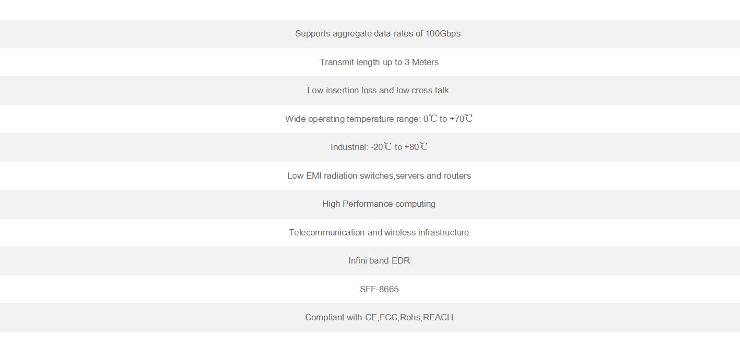Click the 'Supports aggregate data rates of 100Gbps' row

[378, 34]
